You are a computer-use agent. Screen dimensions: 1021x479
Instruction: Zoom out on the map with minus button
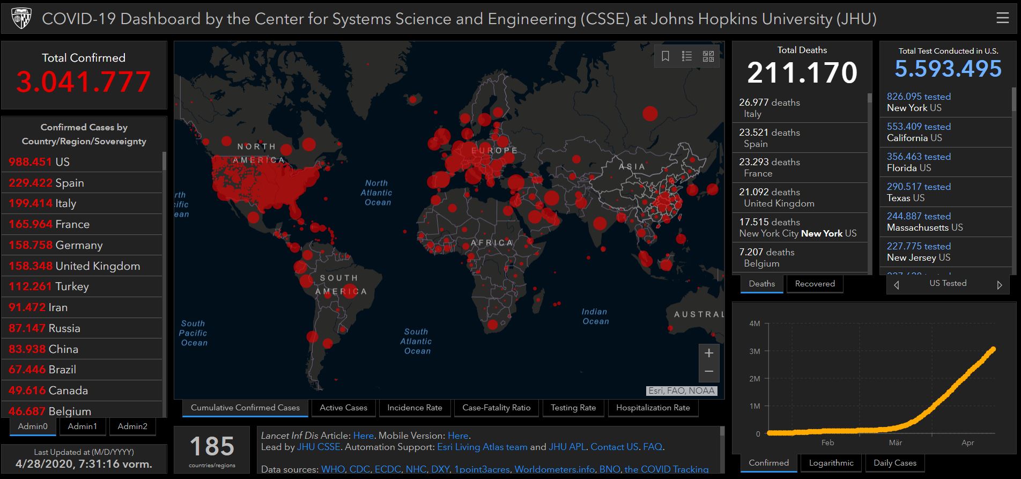click(709, 372)
